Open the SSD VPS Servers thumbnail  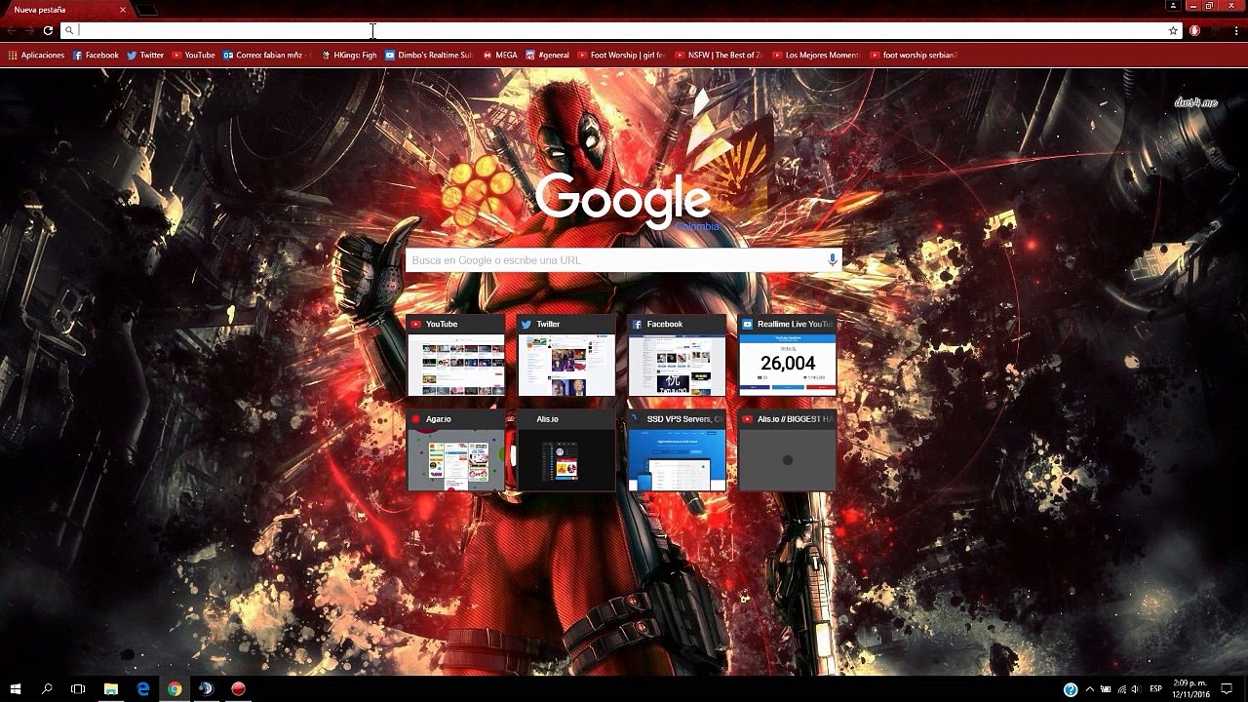click(677, 450)
